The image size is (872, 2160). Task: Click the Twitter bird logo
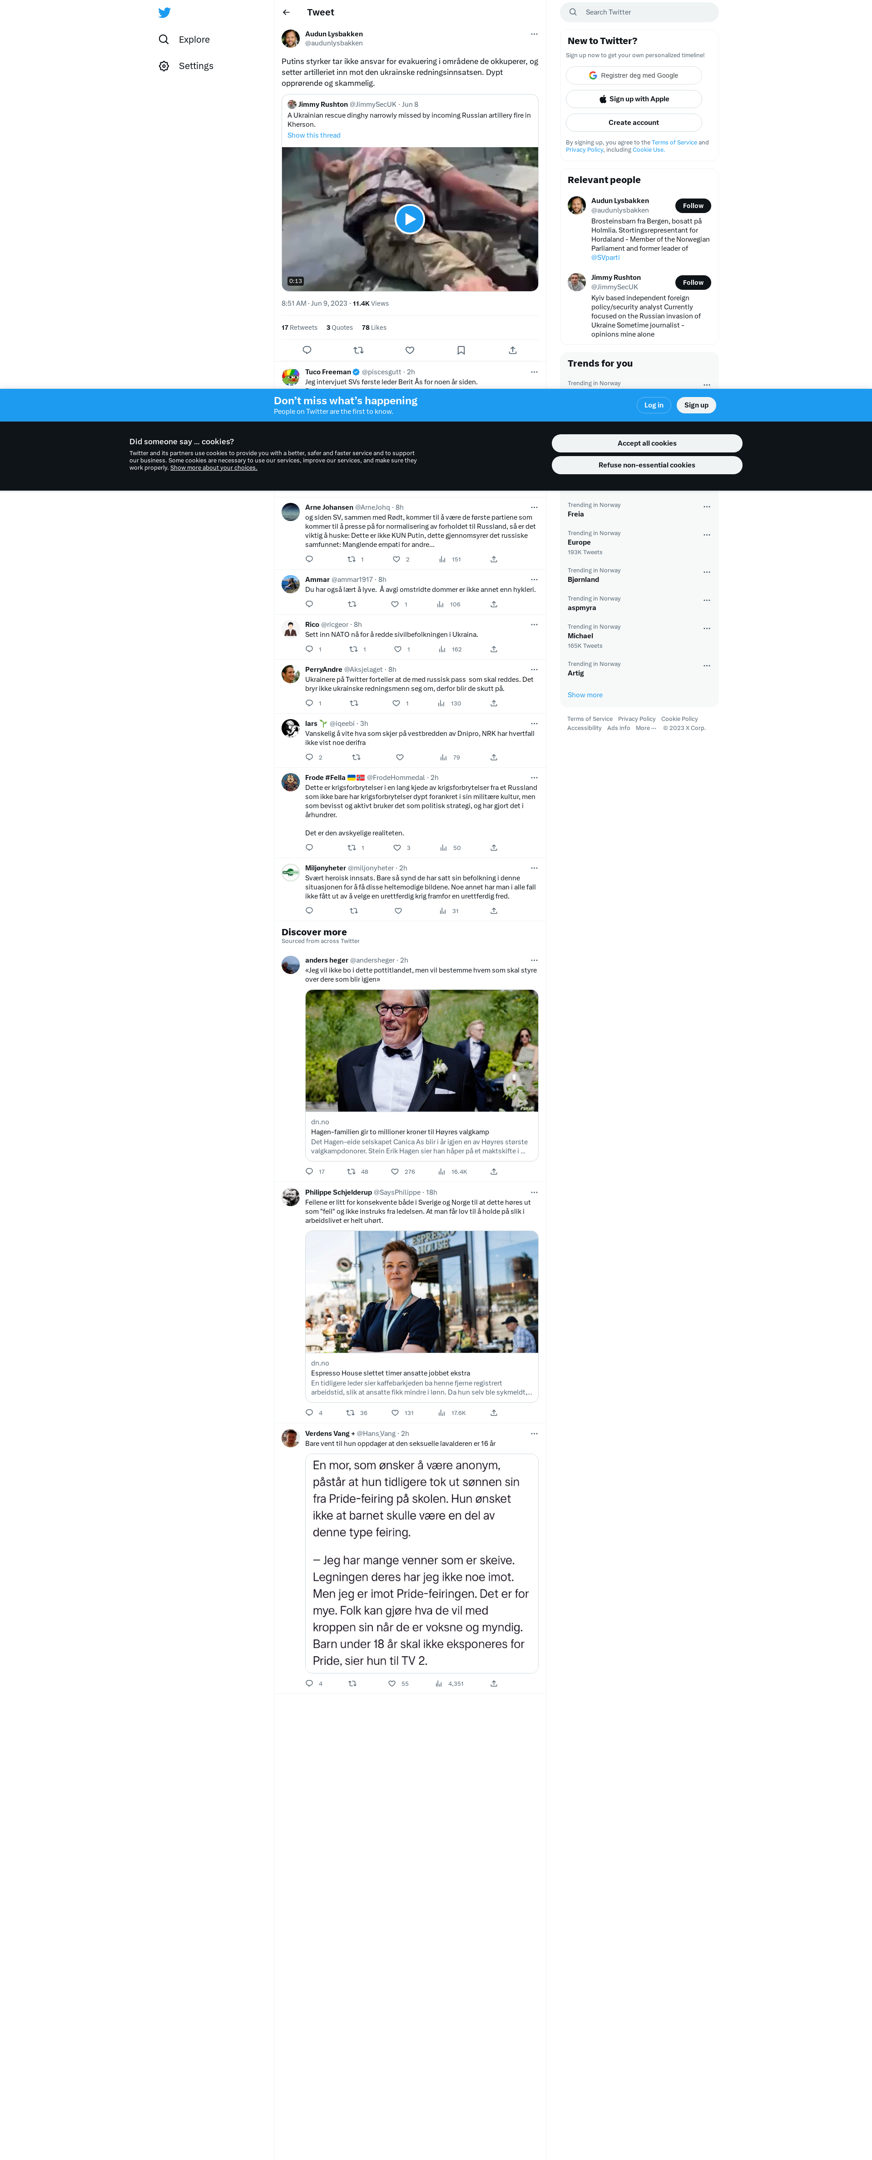tap(164, 13)
